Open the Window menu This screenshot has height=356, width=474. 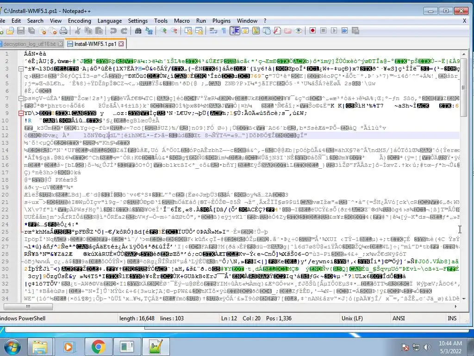click(x=247, y=20)
